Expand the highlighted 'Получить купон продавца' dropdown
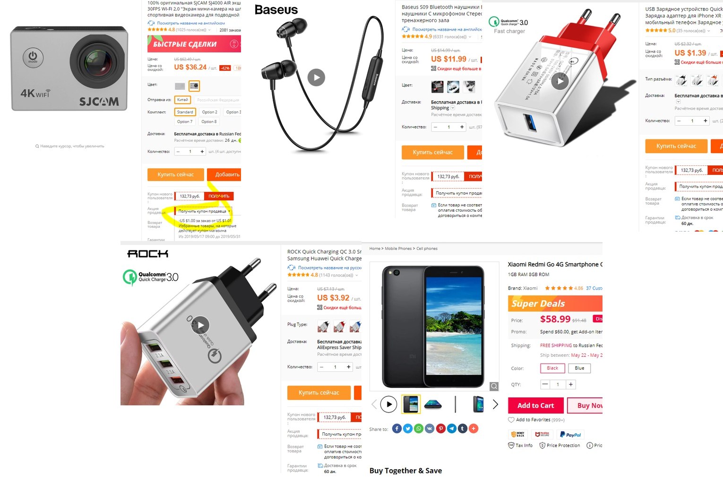 coord(203,211)
